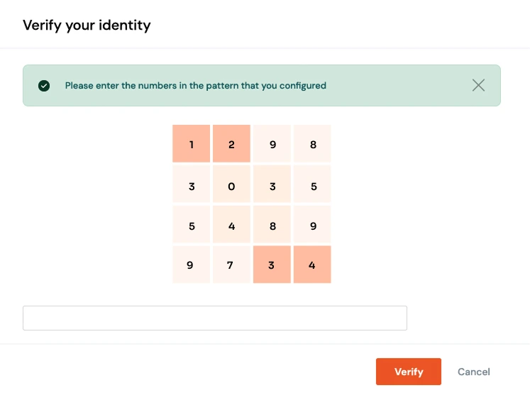Select the highlighted grid cell showing 2
Viewport: 530px width, 400px height.
pos(231,144)
